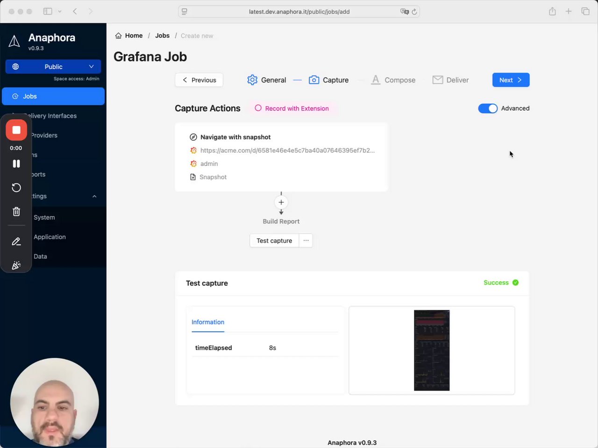The width and height of the screenshot is (598, 448).
Task: Go back in browser history
Action: pos(75,11)
